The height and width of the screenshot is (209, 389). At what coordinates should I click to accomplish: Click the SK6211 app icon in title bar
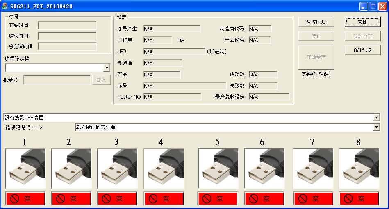5,6
